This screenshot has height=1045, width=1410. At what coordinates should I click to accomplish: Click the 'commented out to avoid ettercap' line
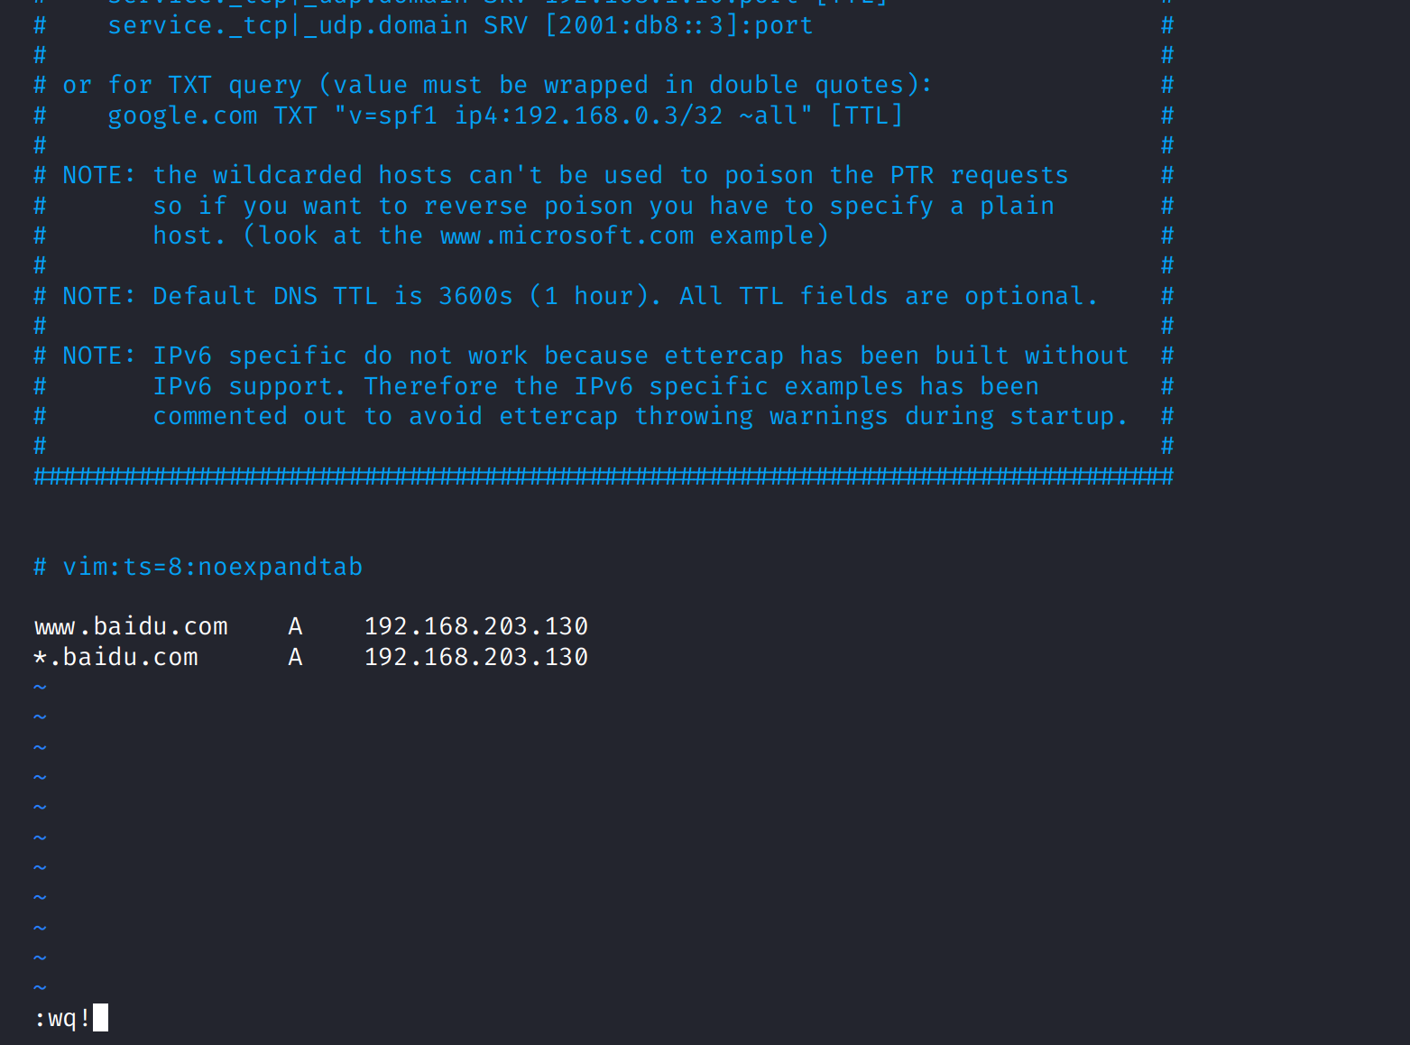[640, 416]
